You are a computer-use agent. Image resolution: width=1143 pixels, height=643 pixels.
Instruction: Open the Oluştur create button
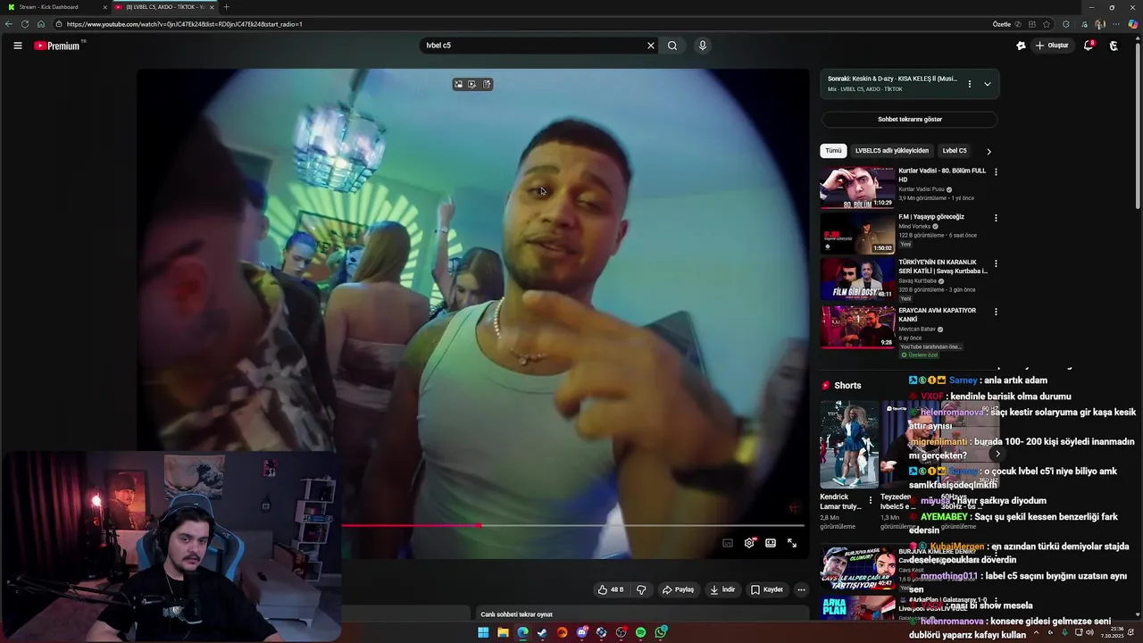1052,46
